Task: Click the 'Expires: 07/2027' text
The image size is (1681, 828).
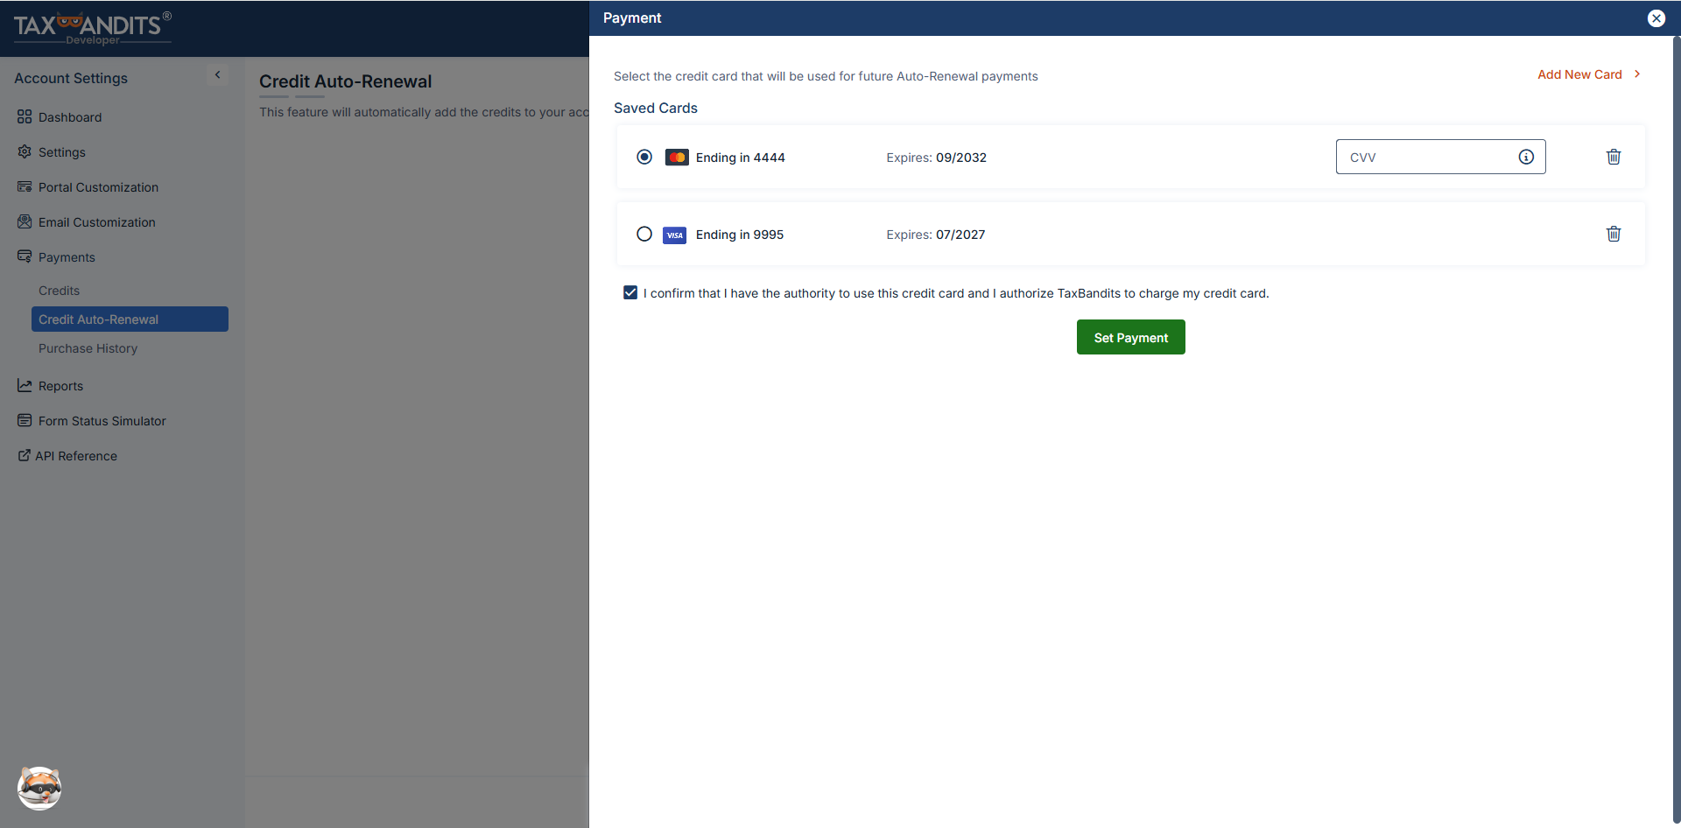Action: coord(935,235)
